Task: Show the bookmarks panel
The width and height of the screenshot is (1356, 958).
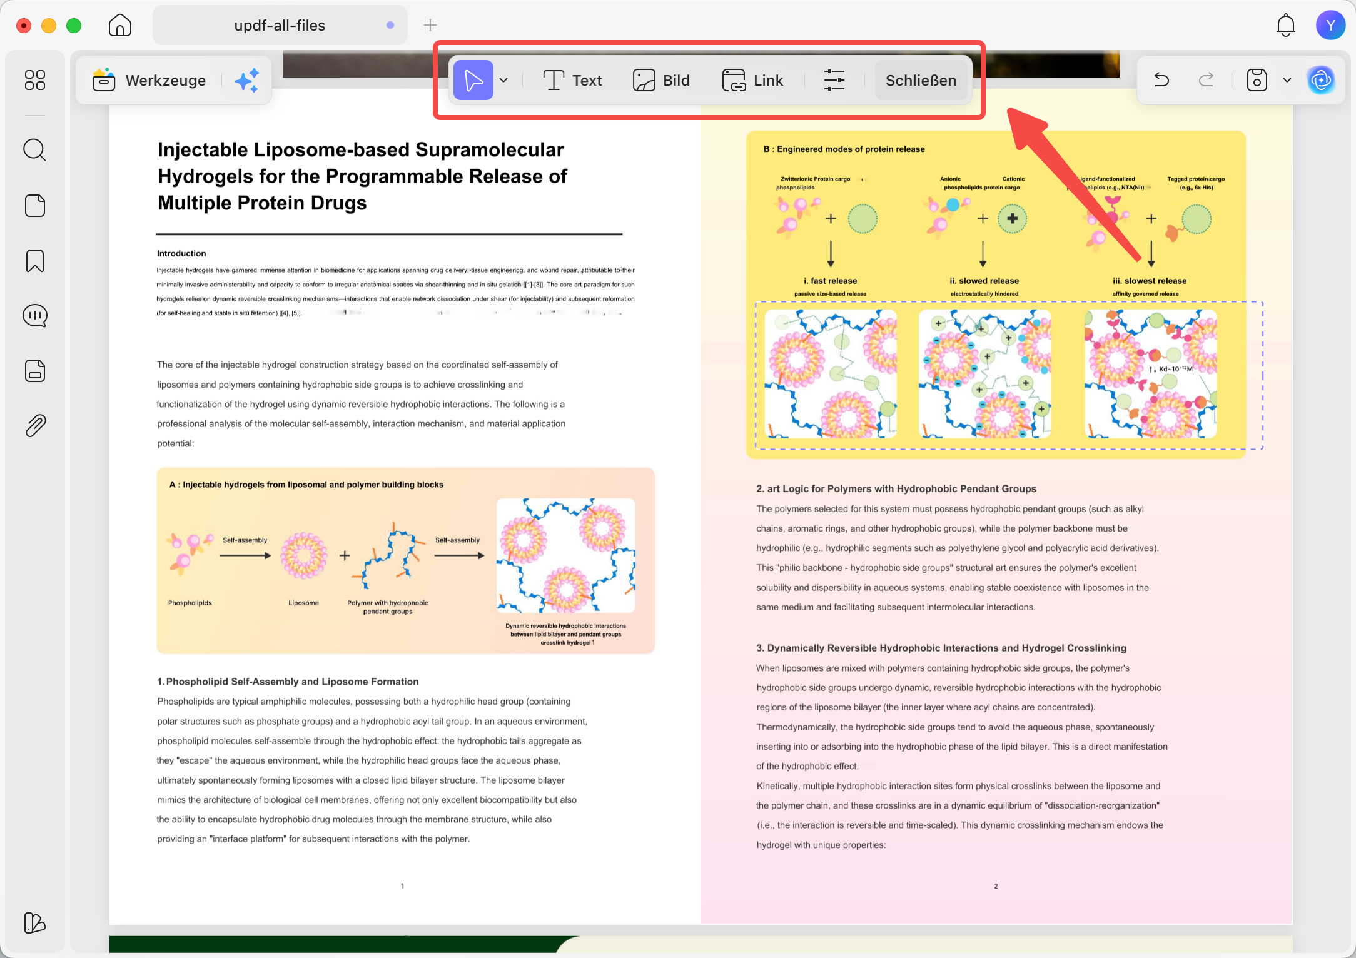Action: (x=35, y=261)
